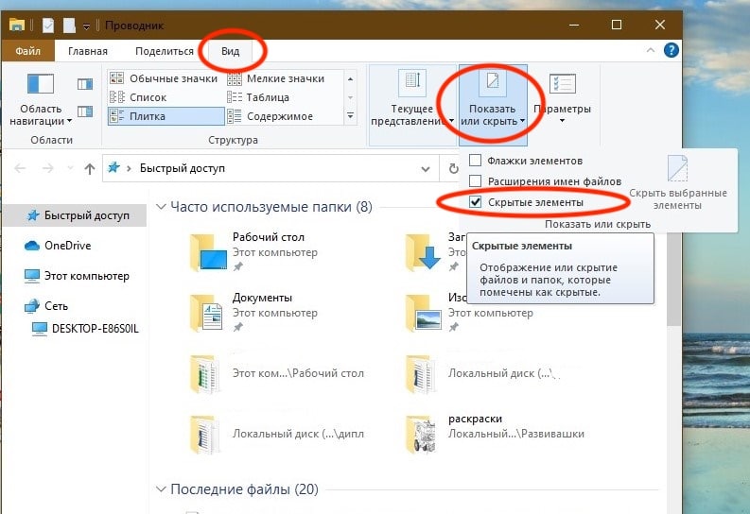The height and width of the screenshot is (514, 750).
Task: Collapse Последние файлы section
Action: (x=161, y=489)
